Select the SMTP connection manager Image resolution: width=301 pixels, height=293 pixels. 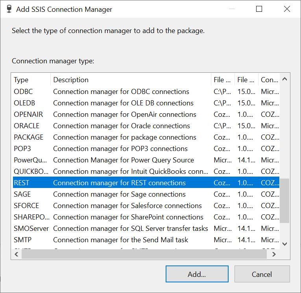pos(23,240)
